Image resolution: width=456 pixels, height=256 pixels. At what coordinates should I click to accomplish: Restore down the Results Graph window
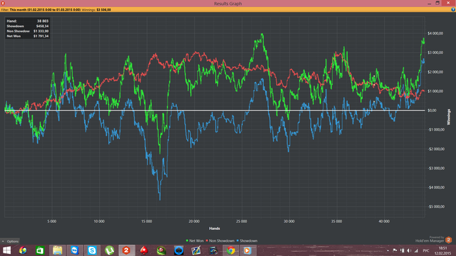pyautogui.click(x=437, y=3)
